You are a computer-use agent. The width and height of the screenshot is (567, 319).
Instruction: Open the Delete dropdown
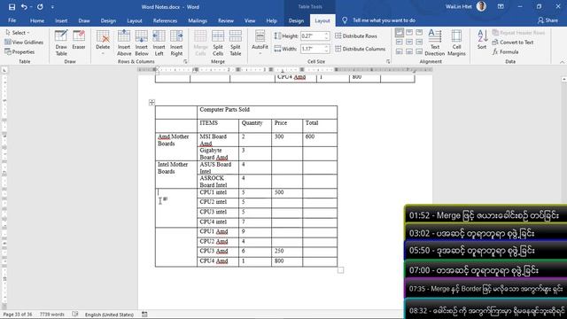tap(103, 43)
